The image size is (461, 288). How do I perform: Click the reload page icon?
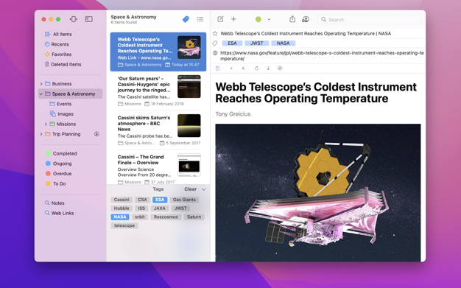tap(257, 69)
